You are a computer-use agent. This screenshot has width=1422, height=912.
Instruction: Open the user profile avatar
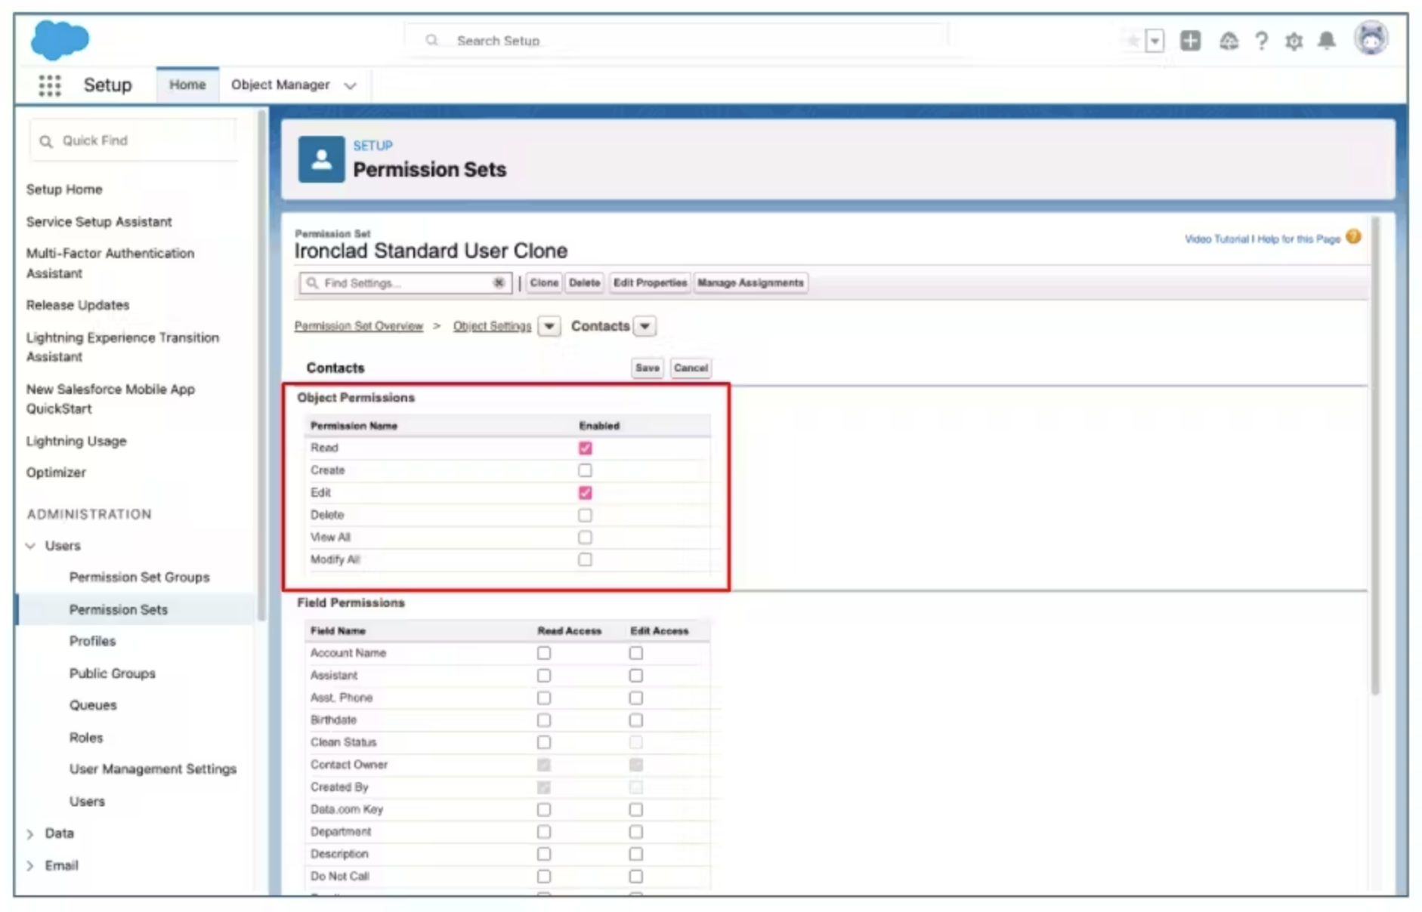[1371, 39]
